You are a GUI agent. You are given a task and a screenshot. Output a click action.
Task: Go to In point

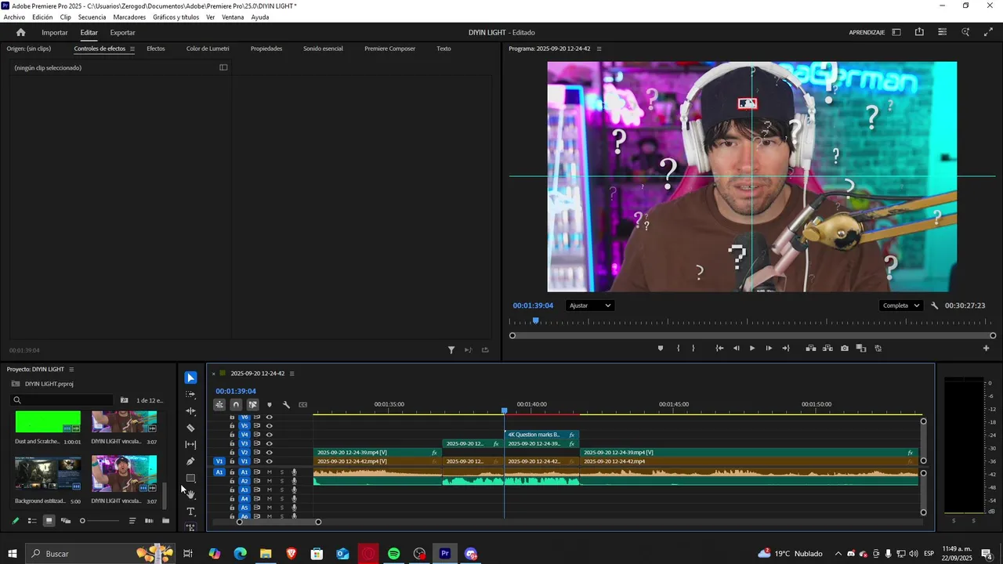719,349
